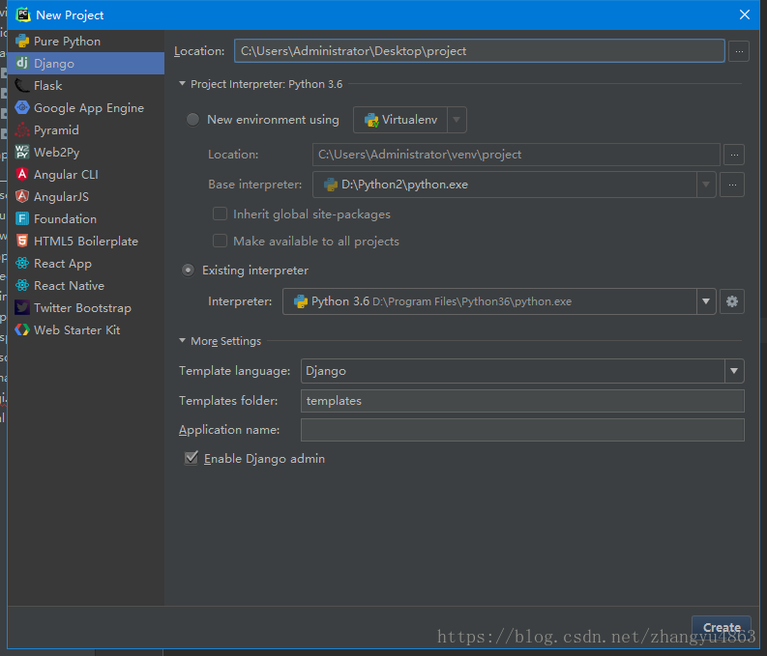Collapse the More Settings section
767x656 pixels.
pos(184,341)
